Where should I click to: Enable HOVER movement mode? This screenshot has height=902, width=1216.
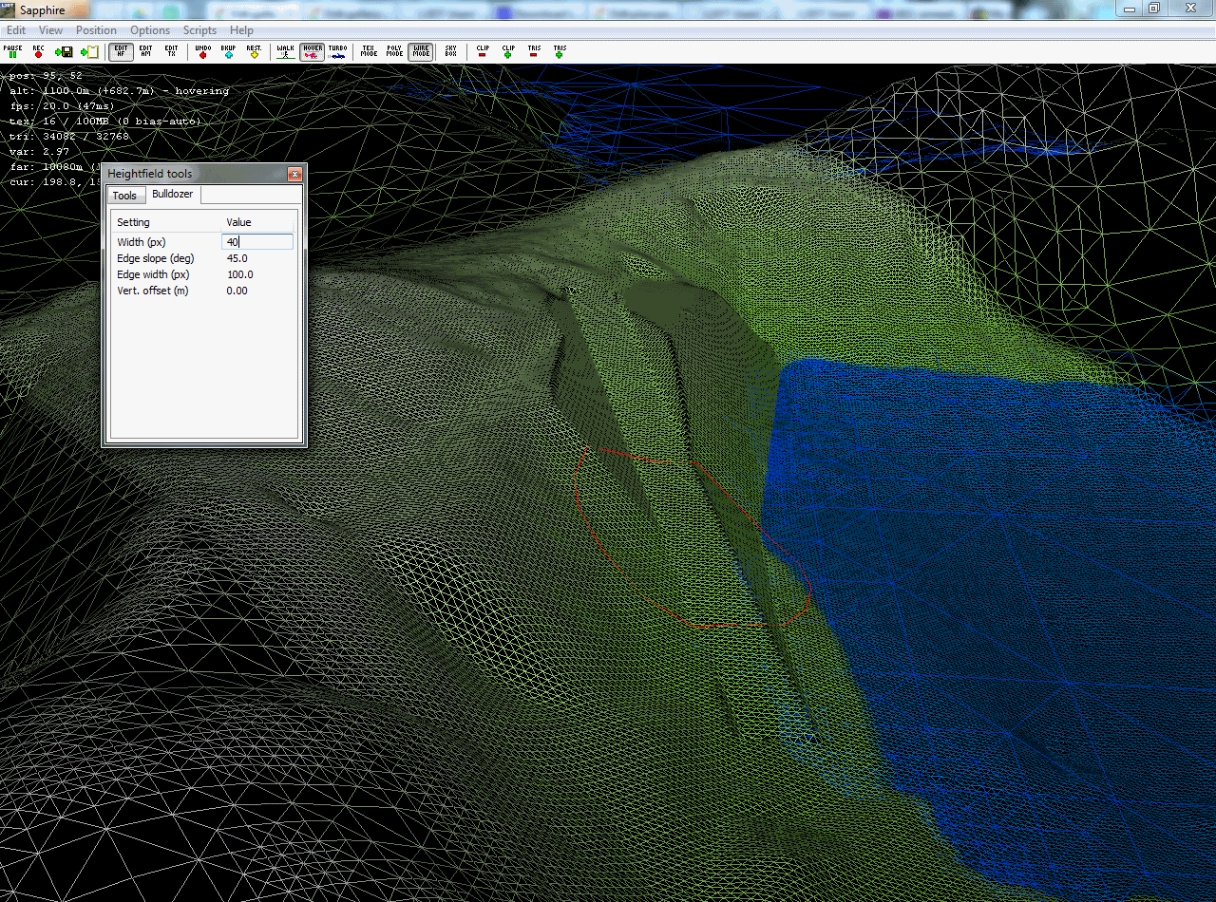[312, 52]
